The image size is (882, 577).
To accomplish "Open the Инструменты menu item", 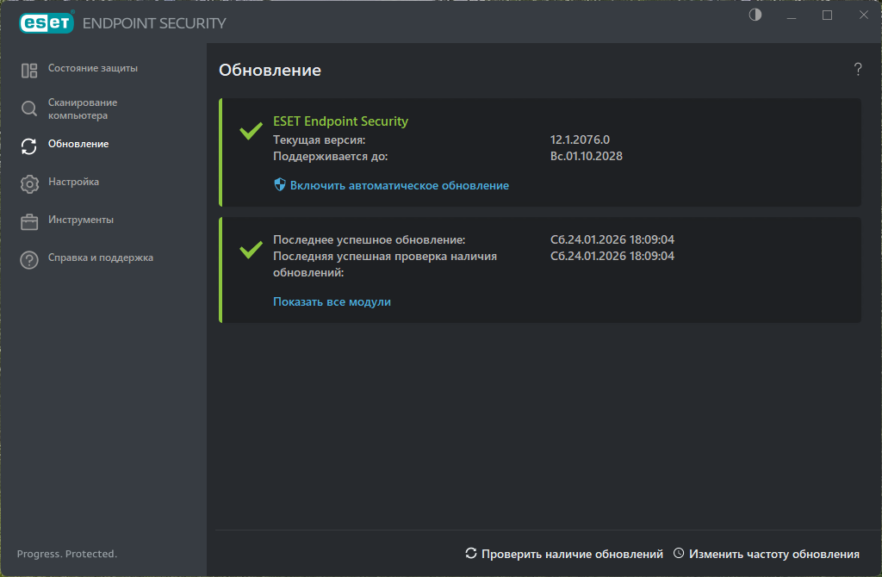I will pyautogui.click(x=81, y=220).
